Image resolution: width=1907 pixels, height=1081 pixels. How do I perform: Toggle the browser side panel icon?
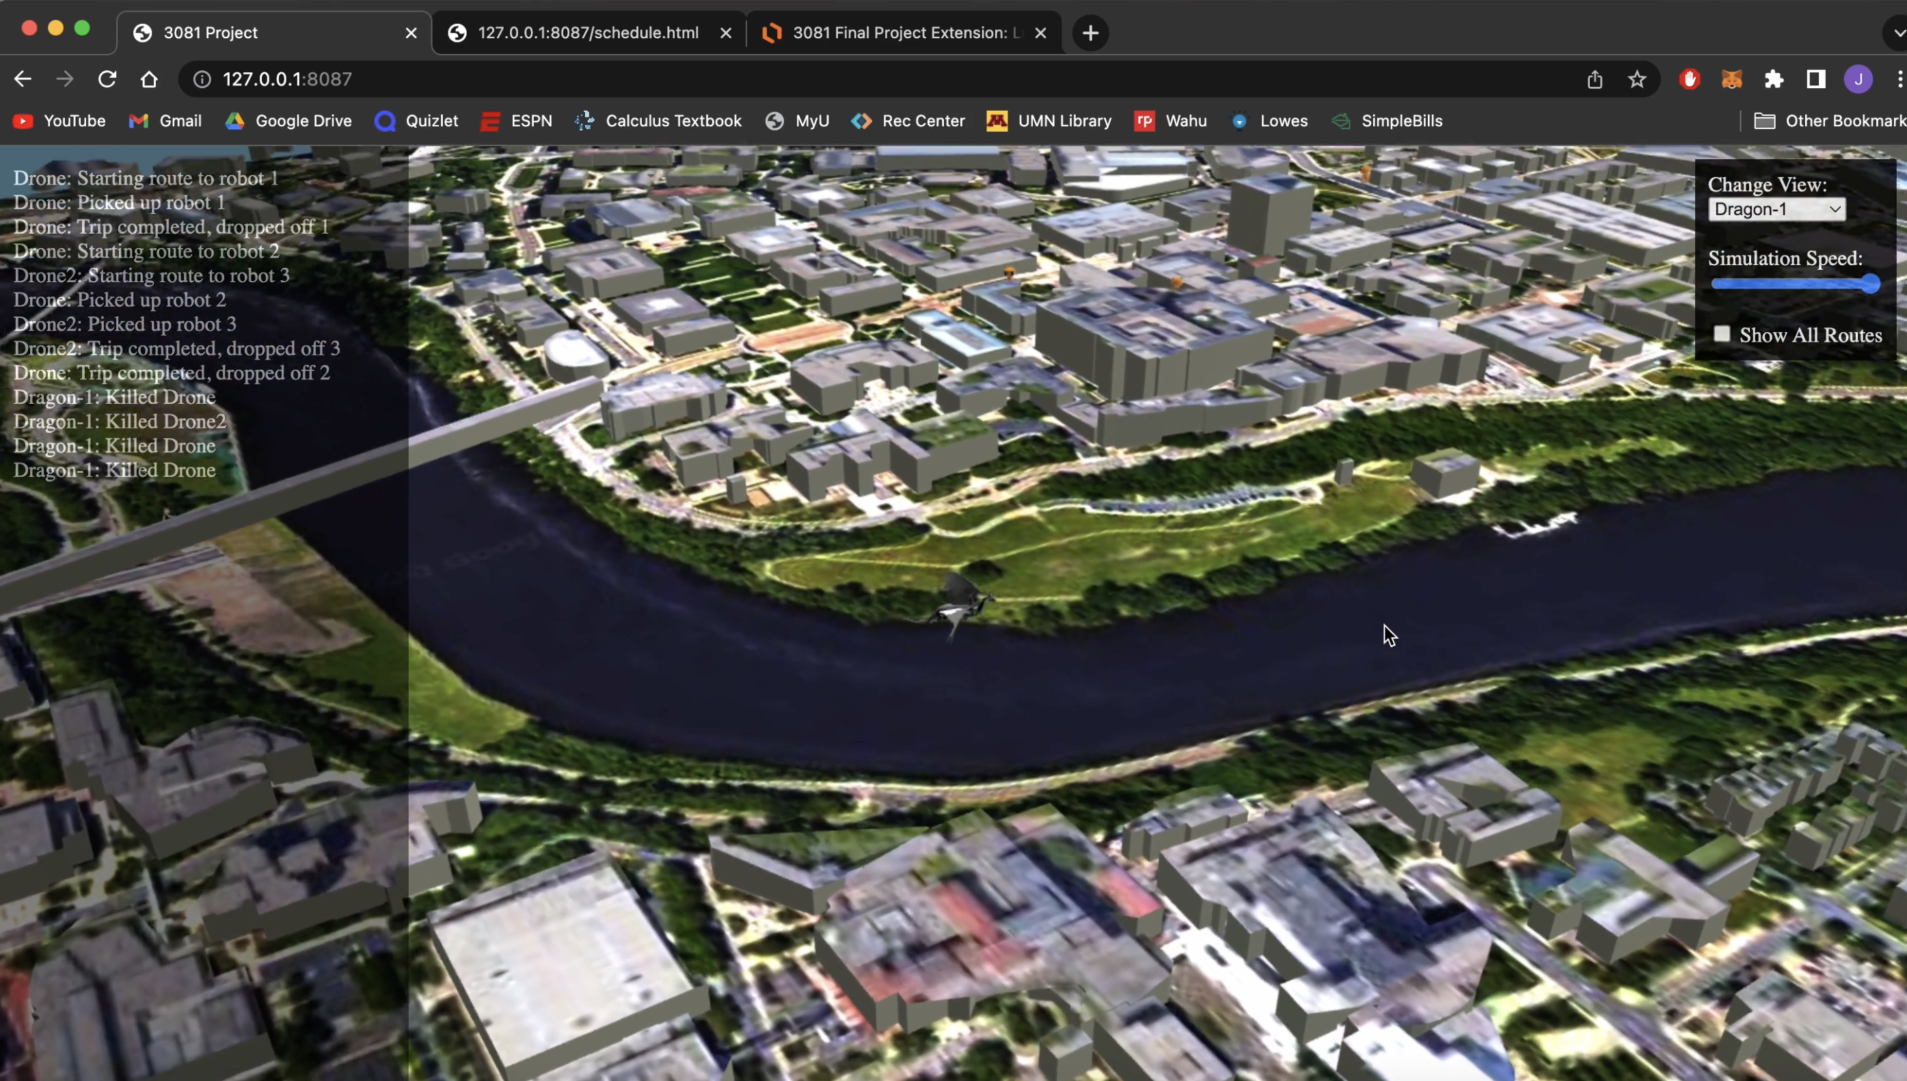point(1815,79)
